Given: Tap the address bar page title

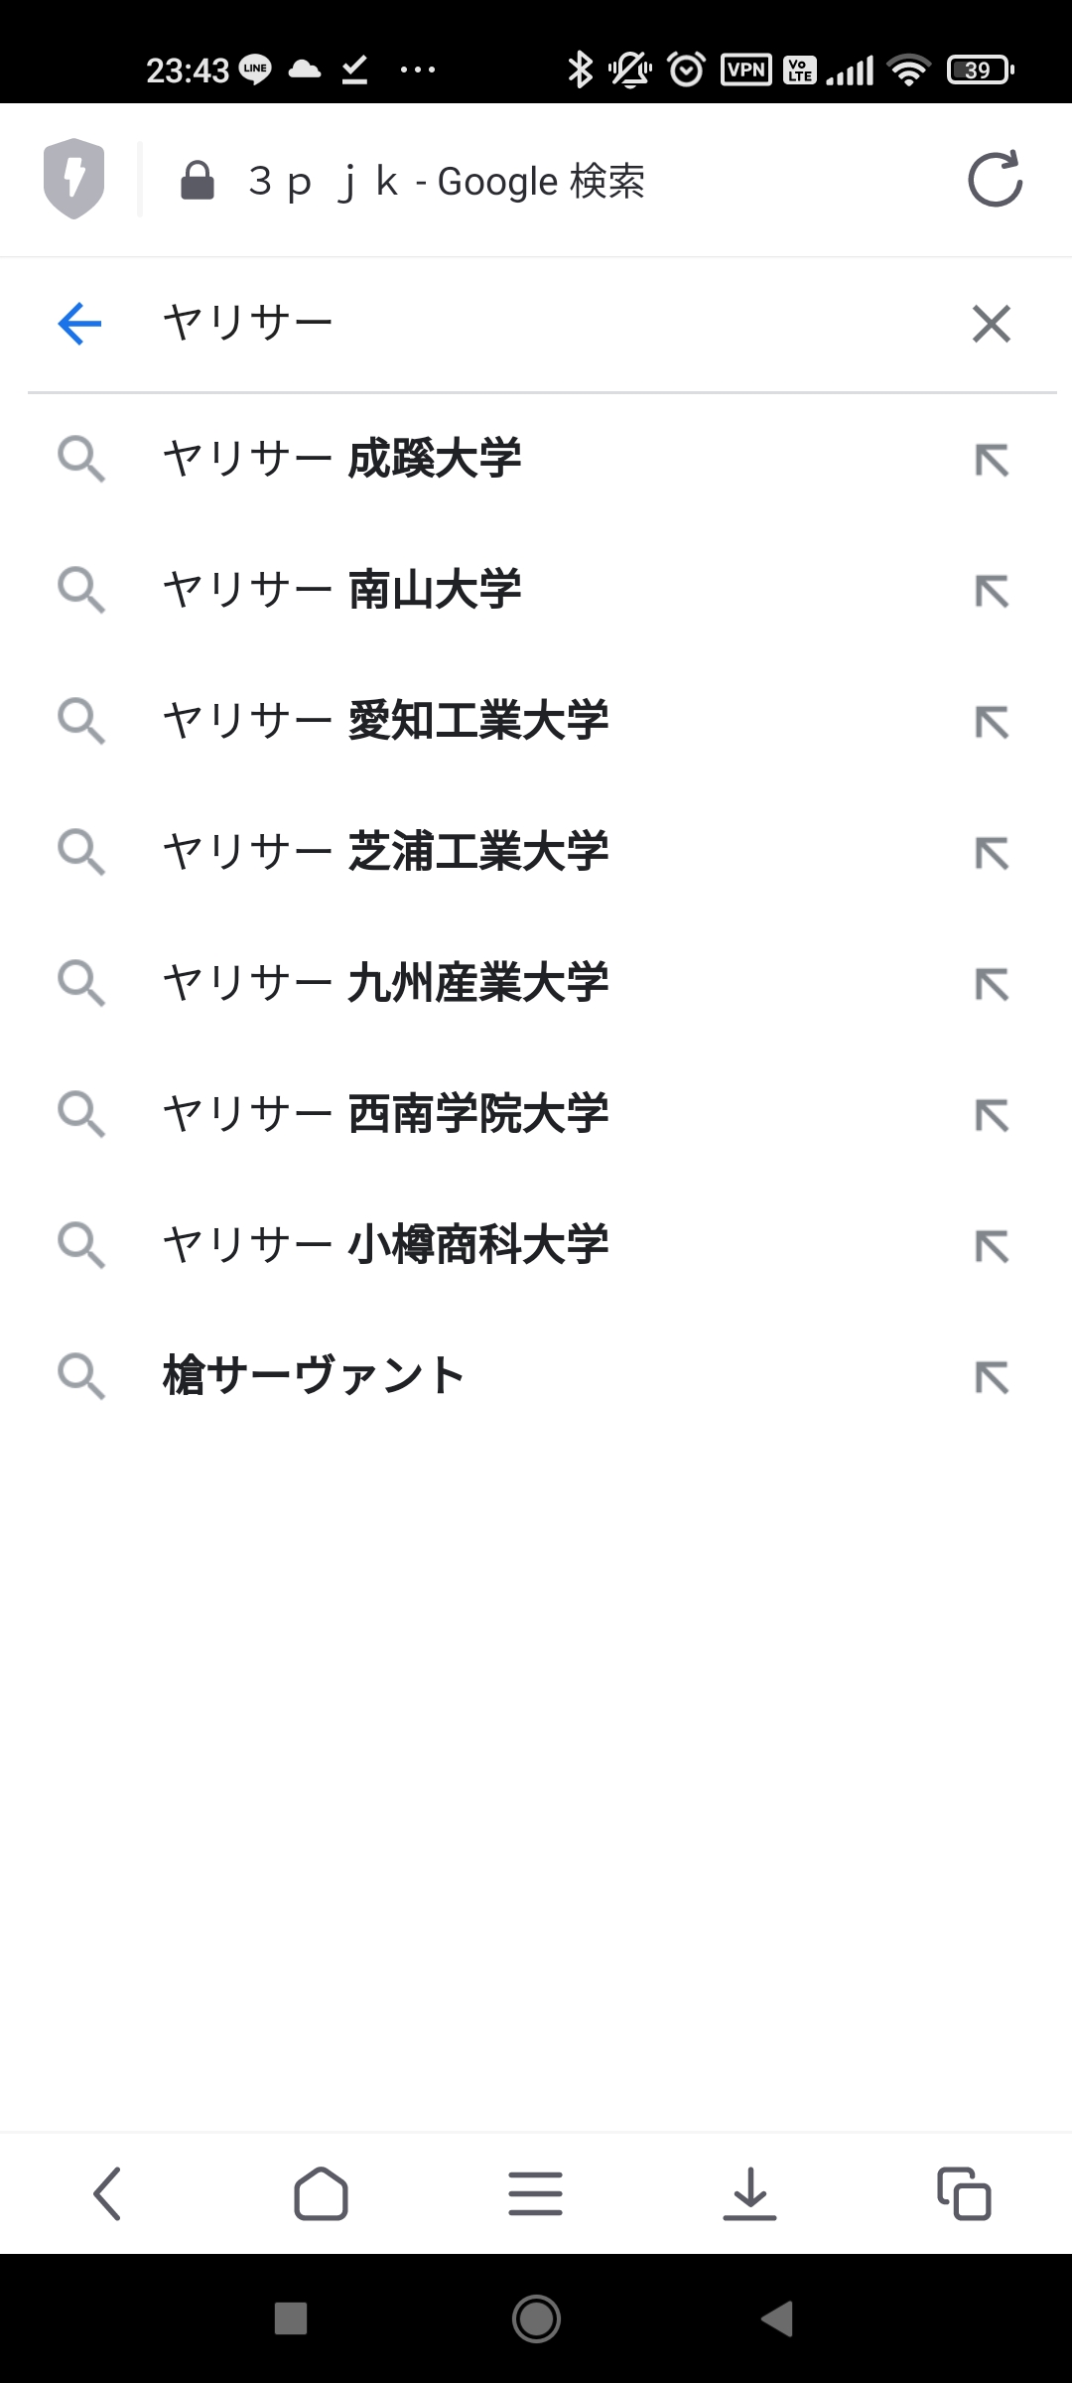Looking at the screenshot, I should (x=447, y=182).
